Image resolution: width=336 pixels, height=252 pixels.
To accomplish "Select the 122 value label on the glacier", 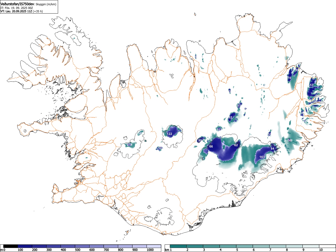I will pos(170,134).
